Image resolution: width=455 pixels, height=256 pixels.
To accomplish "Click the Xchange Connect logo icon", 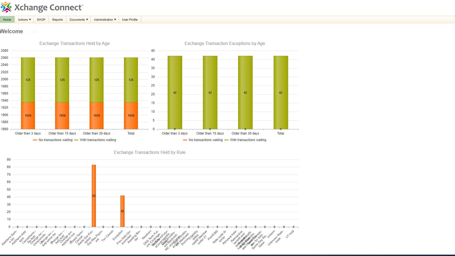I will (6, 7).
